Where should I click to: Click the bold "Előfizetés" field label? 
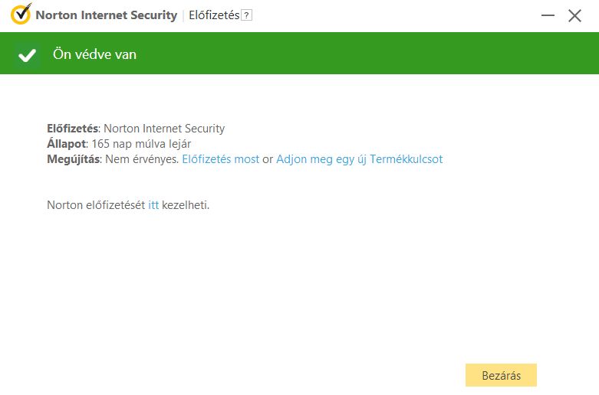click(x=72, y=129)
